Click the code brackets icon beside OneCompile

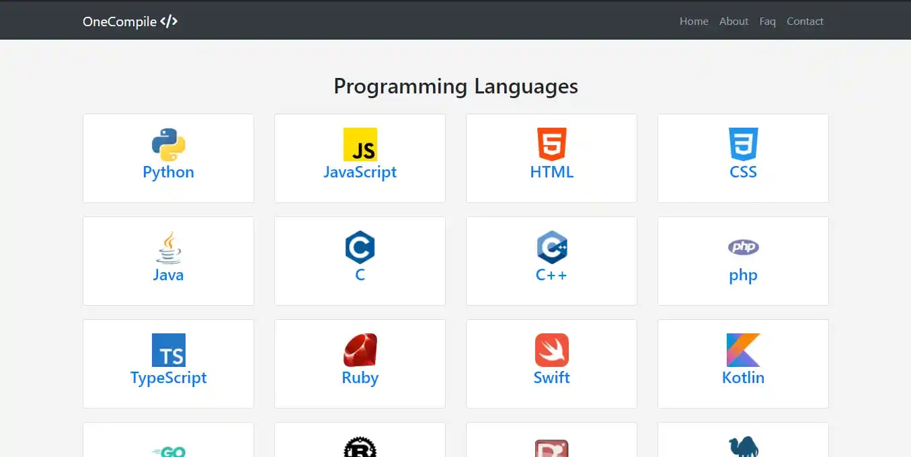(x=169, y=22)
